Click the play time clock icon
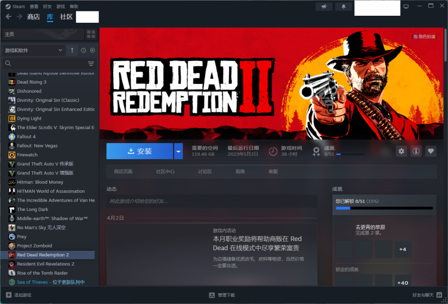 273,151
